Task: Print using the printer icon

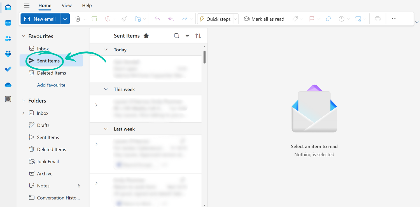Action: 377,19
